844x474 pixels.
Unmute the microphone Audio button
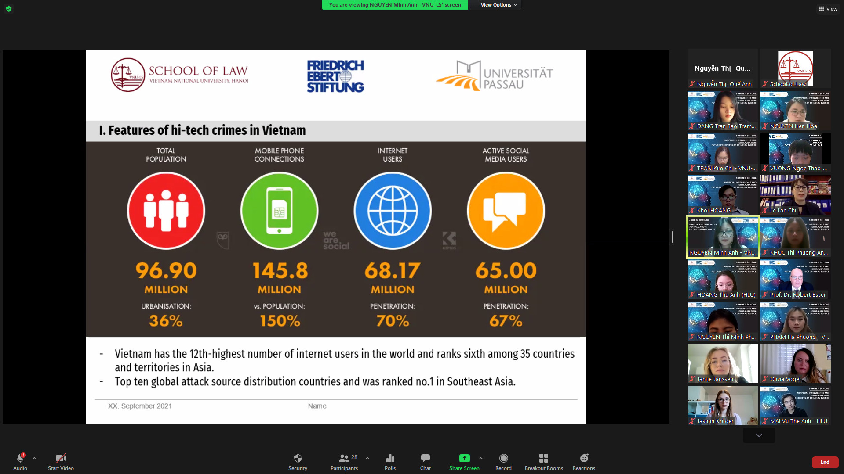(20, 462)
